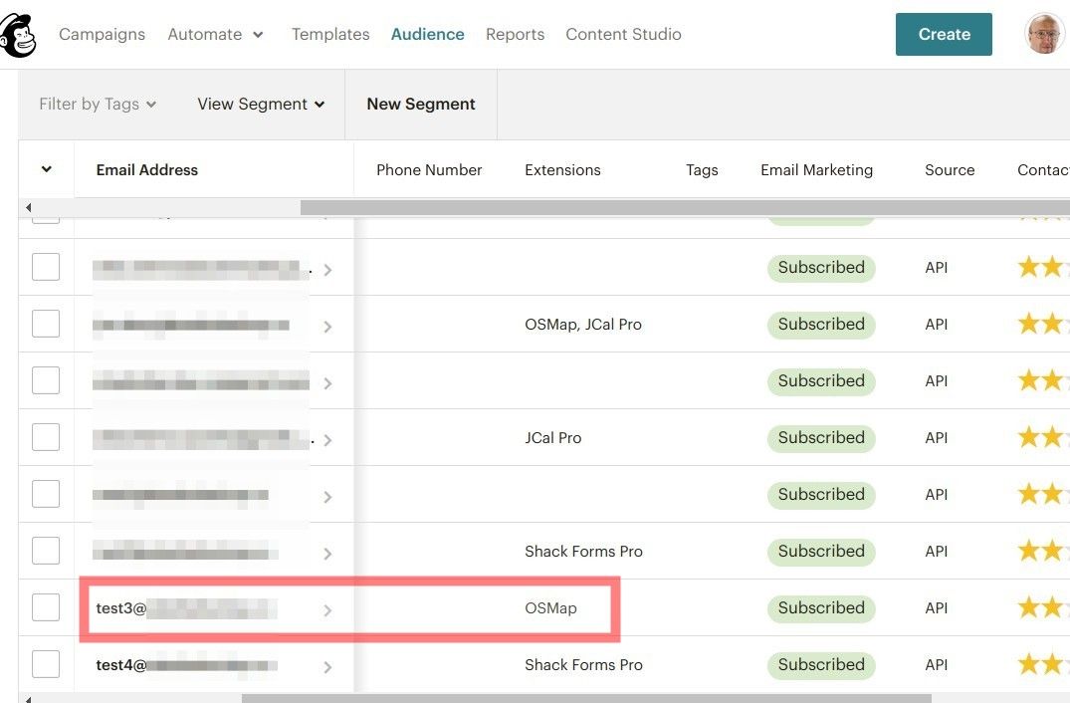Tick checkbox in the JCal Pro row

46,437
